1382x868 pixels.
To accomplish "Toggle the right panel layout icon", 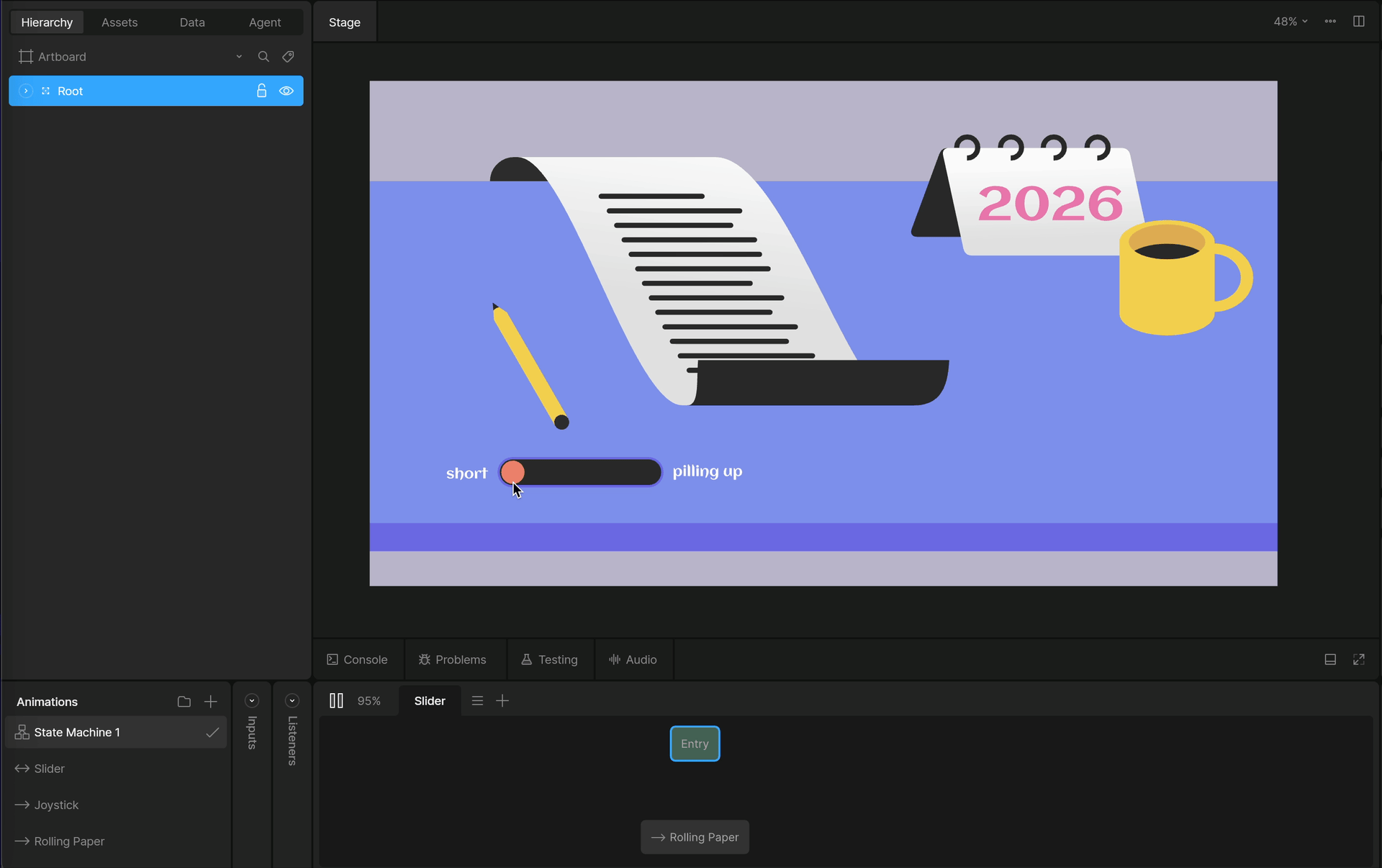I will pyautogui.click(x=1359, y=22).
